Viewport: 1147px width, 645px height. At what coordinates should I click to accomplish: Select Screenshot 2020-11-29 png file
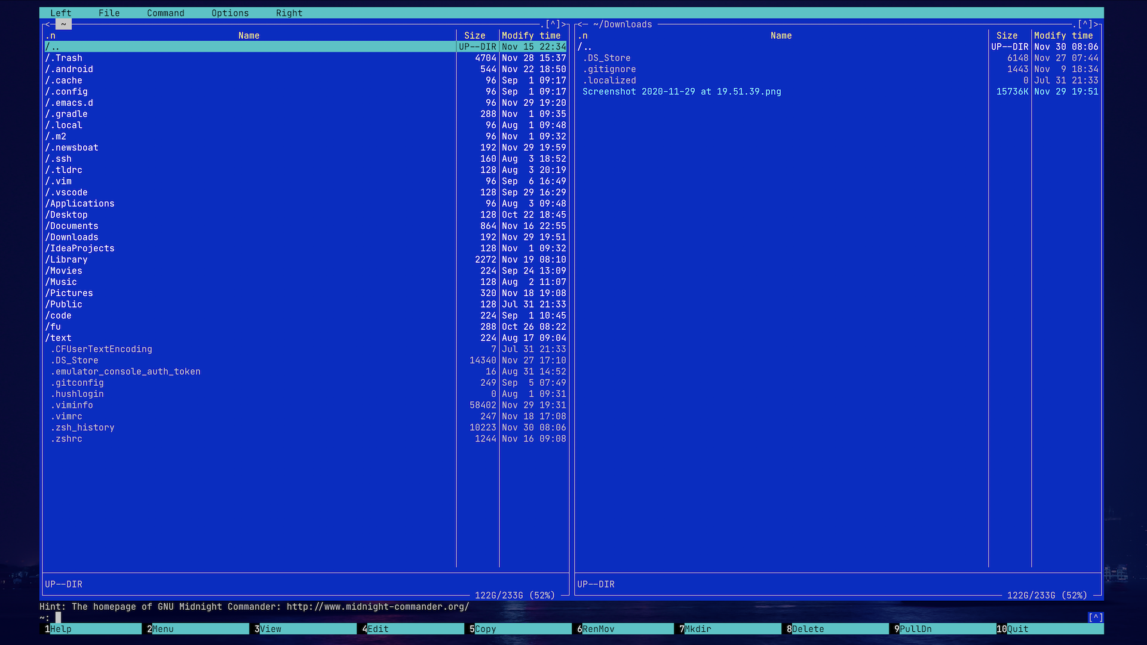[682, 92]
